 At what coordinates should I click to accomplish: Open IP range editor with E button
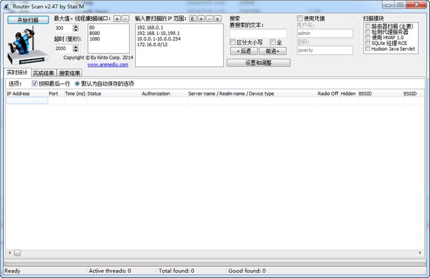193,19
